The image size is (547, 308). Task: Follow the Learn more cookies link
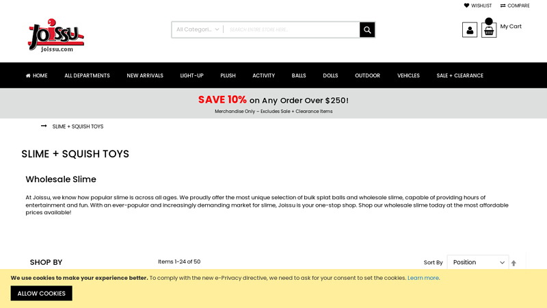click(423, 278)
